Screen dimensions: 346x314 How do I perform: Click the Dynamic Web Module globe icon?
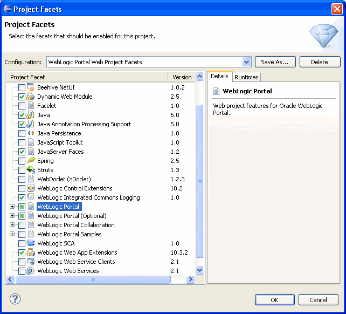[x=31, y=97]
